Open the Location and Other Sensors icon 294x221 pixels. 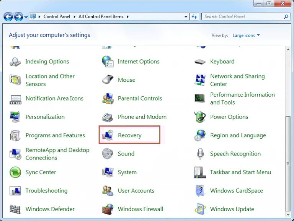point(15,80)
